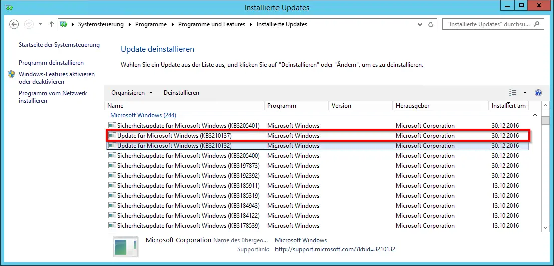This screenshot has height=266, width=554.
Task: Open more view options dropdown arrow
Action: pos(525,93)
